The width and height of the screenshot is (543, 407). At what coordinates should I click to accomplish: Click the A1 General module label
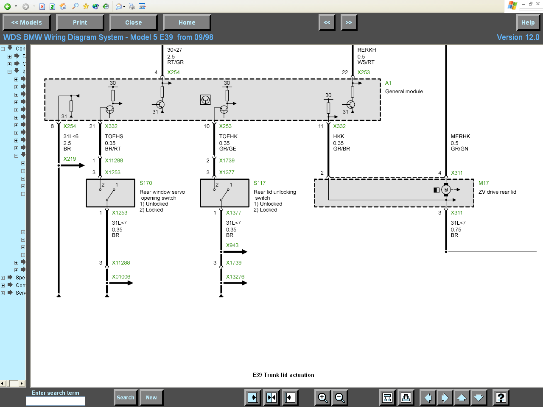click(388, 83)
